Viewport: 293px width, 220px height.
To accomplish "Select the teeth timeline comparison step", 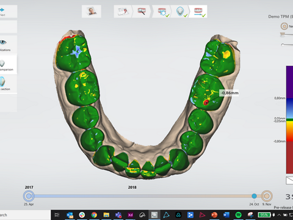I will [198, 12].
